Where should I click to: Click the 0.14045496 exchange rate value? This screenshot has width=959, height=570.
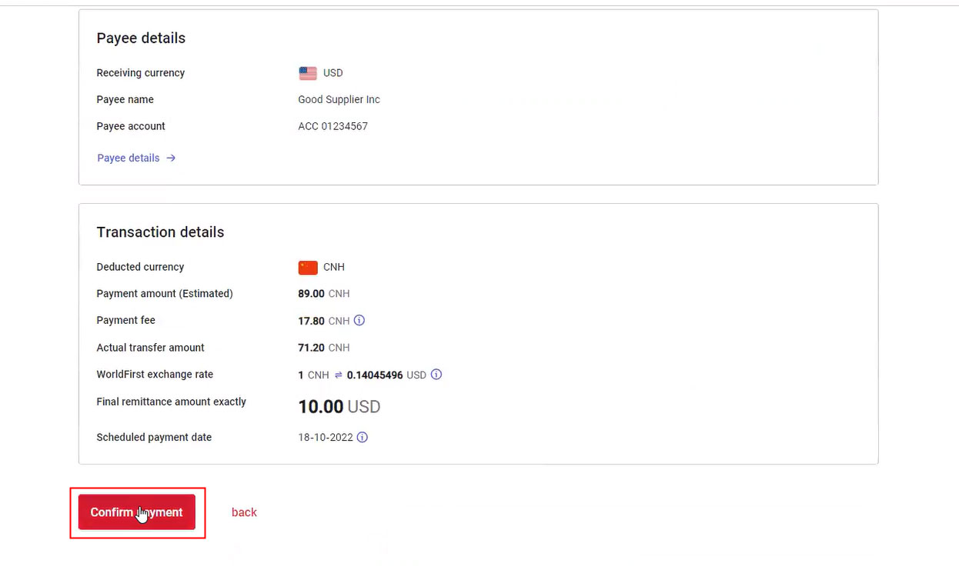point(375,375)
